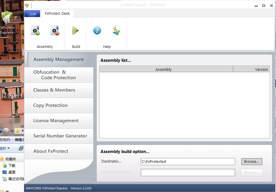276x192 pixels.
Task: Open the blue application menu dropdown
Action: [32, 14]
